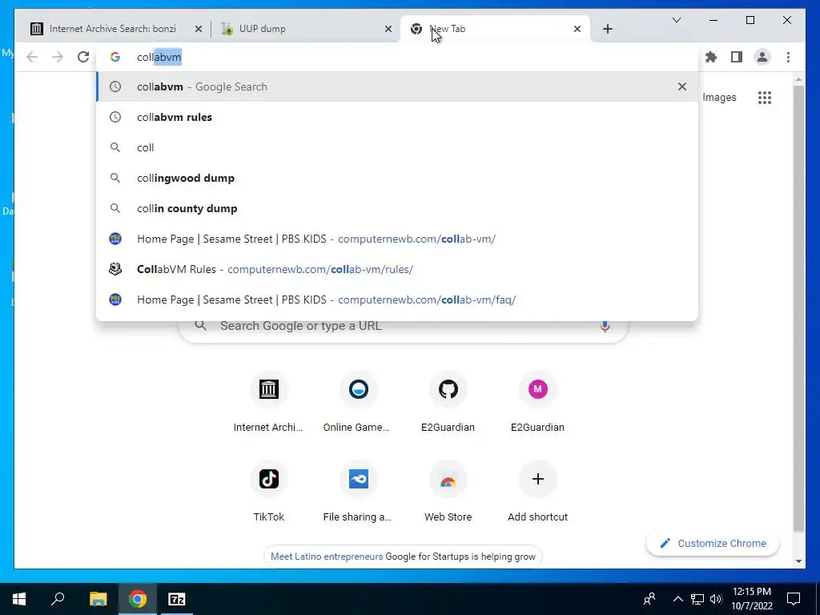Click the Images link
820x615 pixels.
coord(719,97)
